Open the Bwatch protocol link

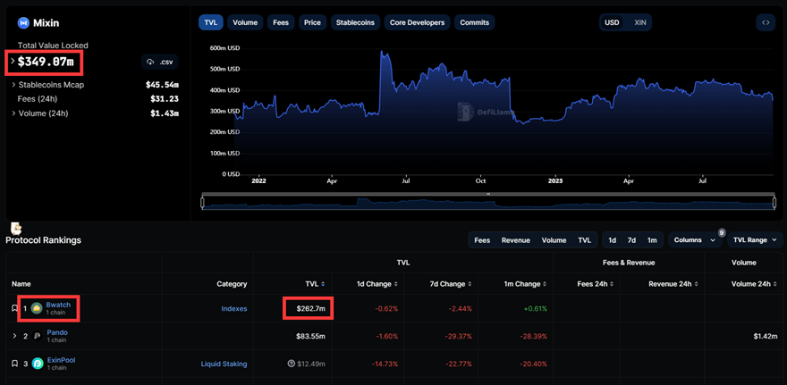click(x=58, y=305)
